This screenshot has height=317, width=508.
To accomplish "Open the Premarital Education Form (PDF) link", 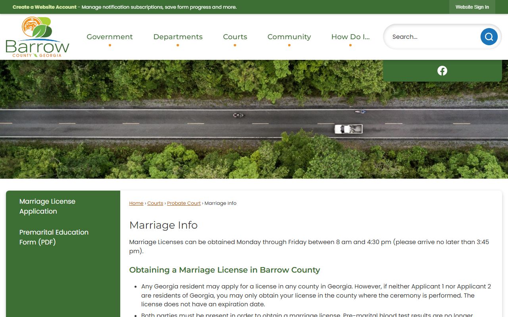I will 54,237.
